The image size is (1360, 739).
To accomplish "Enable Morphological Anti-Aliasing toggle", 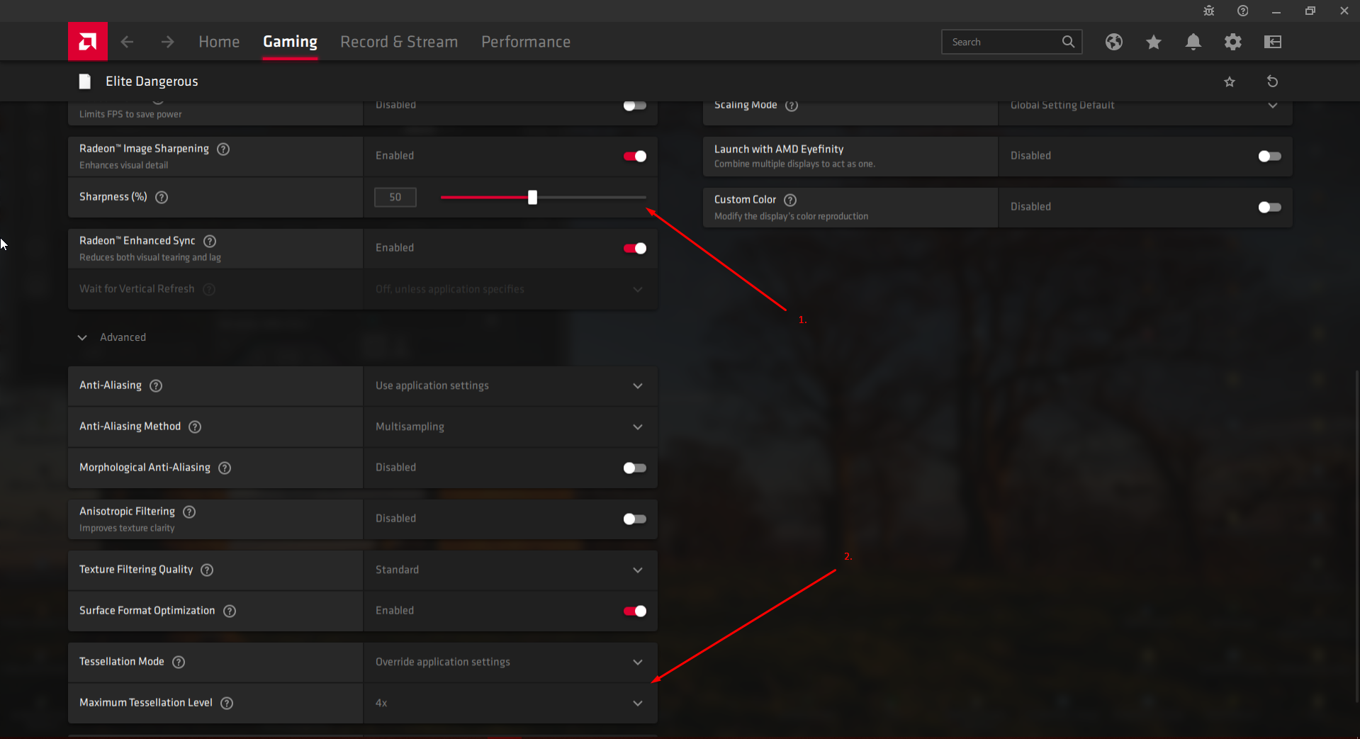I will (635, 468).
